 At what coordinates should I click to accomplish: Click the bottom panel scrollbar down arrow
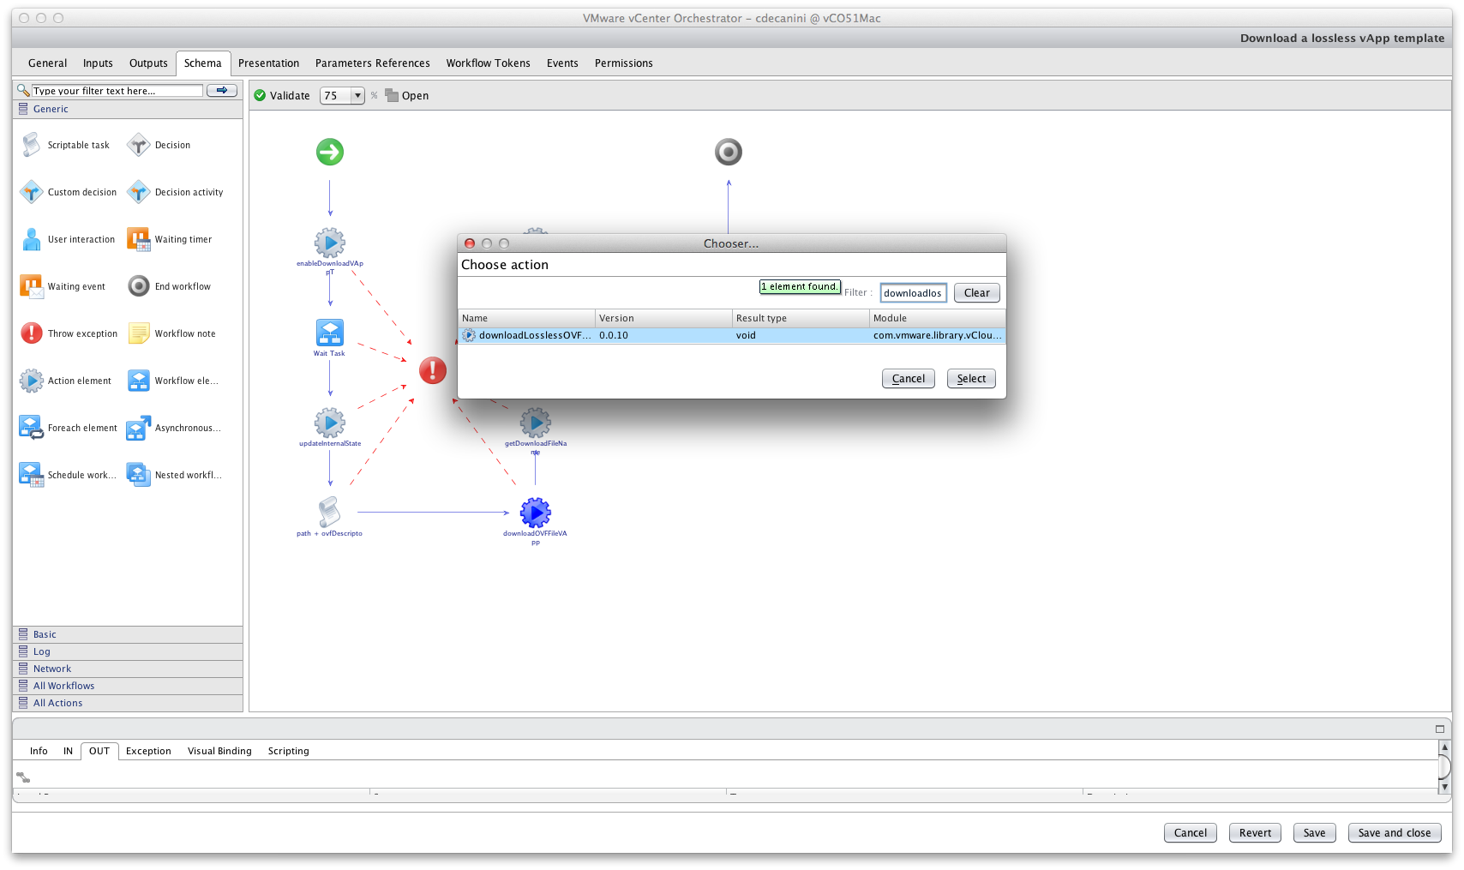(x=1444, y=786)
